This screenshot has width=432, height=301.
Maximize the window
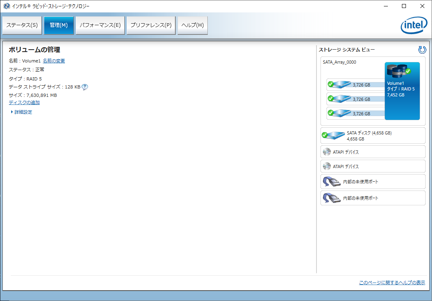[404, 6]
